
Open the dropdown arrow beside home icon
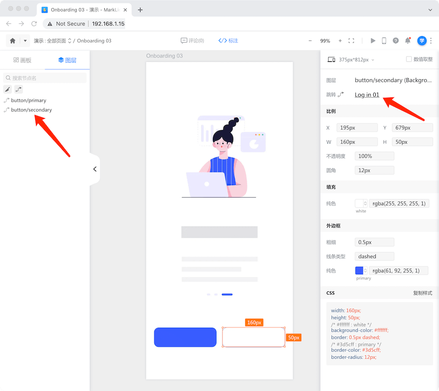tap(25, 41)
